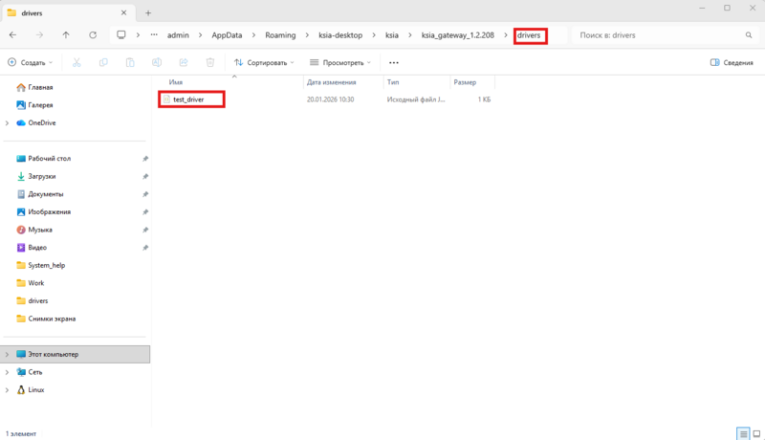Click the Refresh icon in navigation bar
765x440 pixels.
point(93,34)
